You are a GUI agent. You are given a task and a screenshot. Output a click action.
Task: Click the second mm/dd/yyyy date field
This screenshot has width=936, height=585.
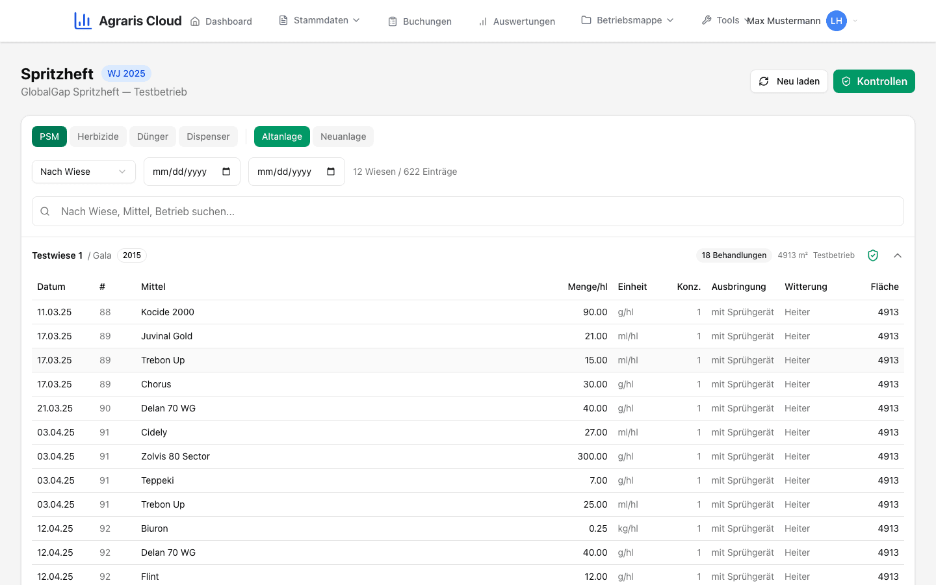pos(296,172)
